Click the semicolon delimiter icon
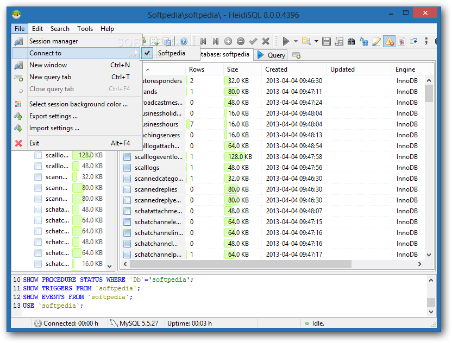Image resolution: width=452 pixels, height=343 pixels. coord(426,41)
